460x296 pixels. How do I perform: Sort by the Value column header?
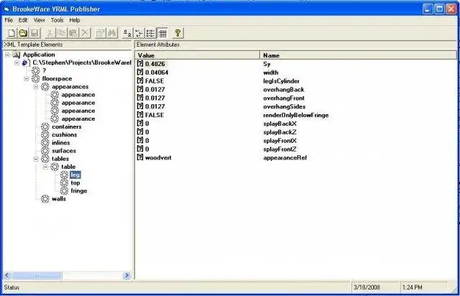(198, 55)
